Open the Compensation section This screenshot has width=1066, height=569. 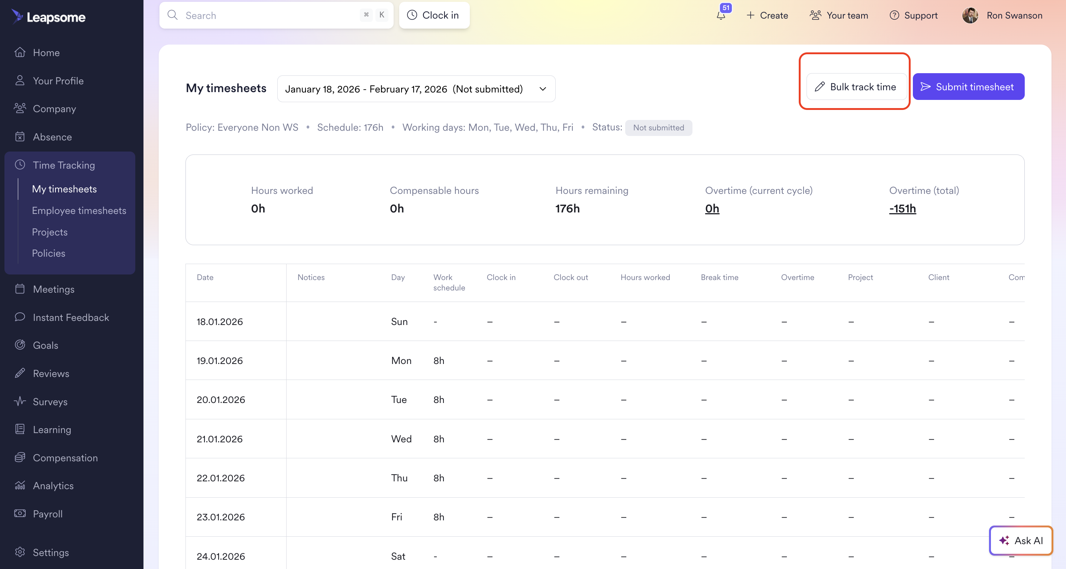(65, 457)
